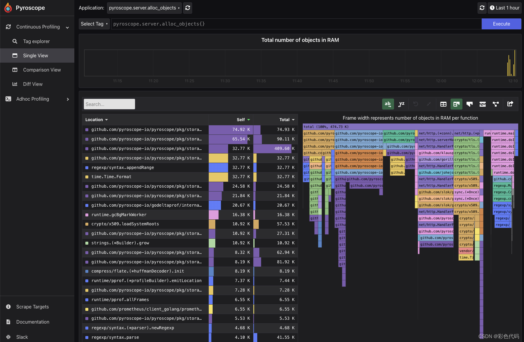Viewport: 524px width, 342px height.
Task: Open the Last 1 hour time picker
Action: pos(505,8)
